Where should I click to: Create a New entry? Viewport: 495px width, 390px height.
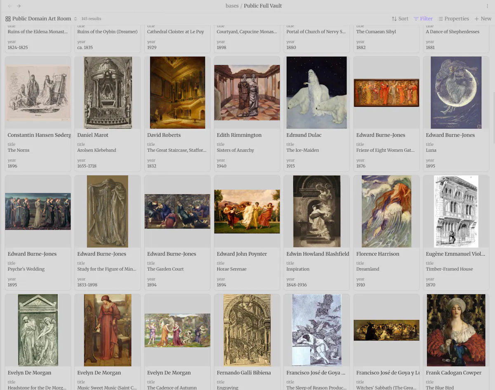483,19
